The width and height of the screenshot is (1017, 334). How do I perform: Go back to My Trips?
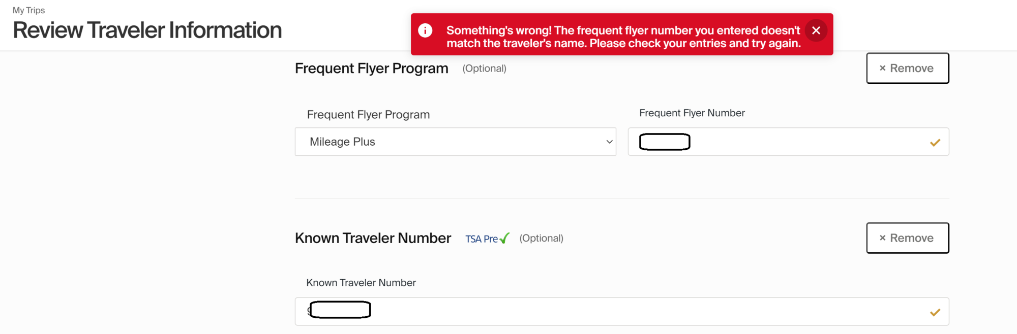coord(28,10)
